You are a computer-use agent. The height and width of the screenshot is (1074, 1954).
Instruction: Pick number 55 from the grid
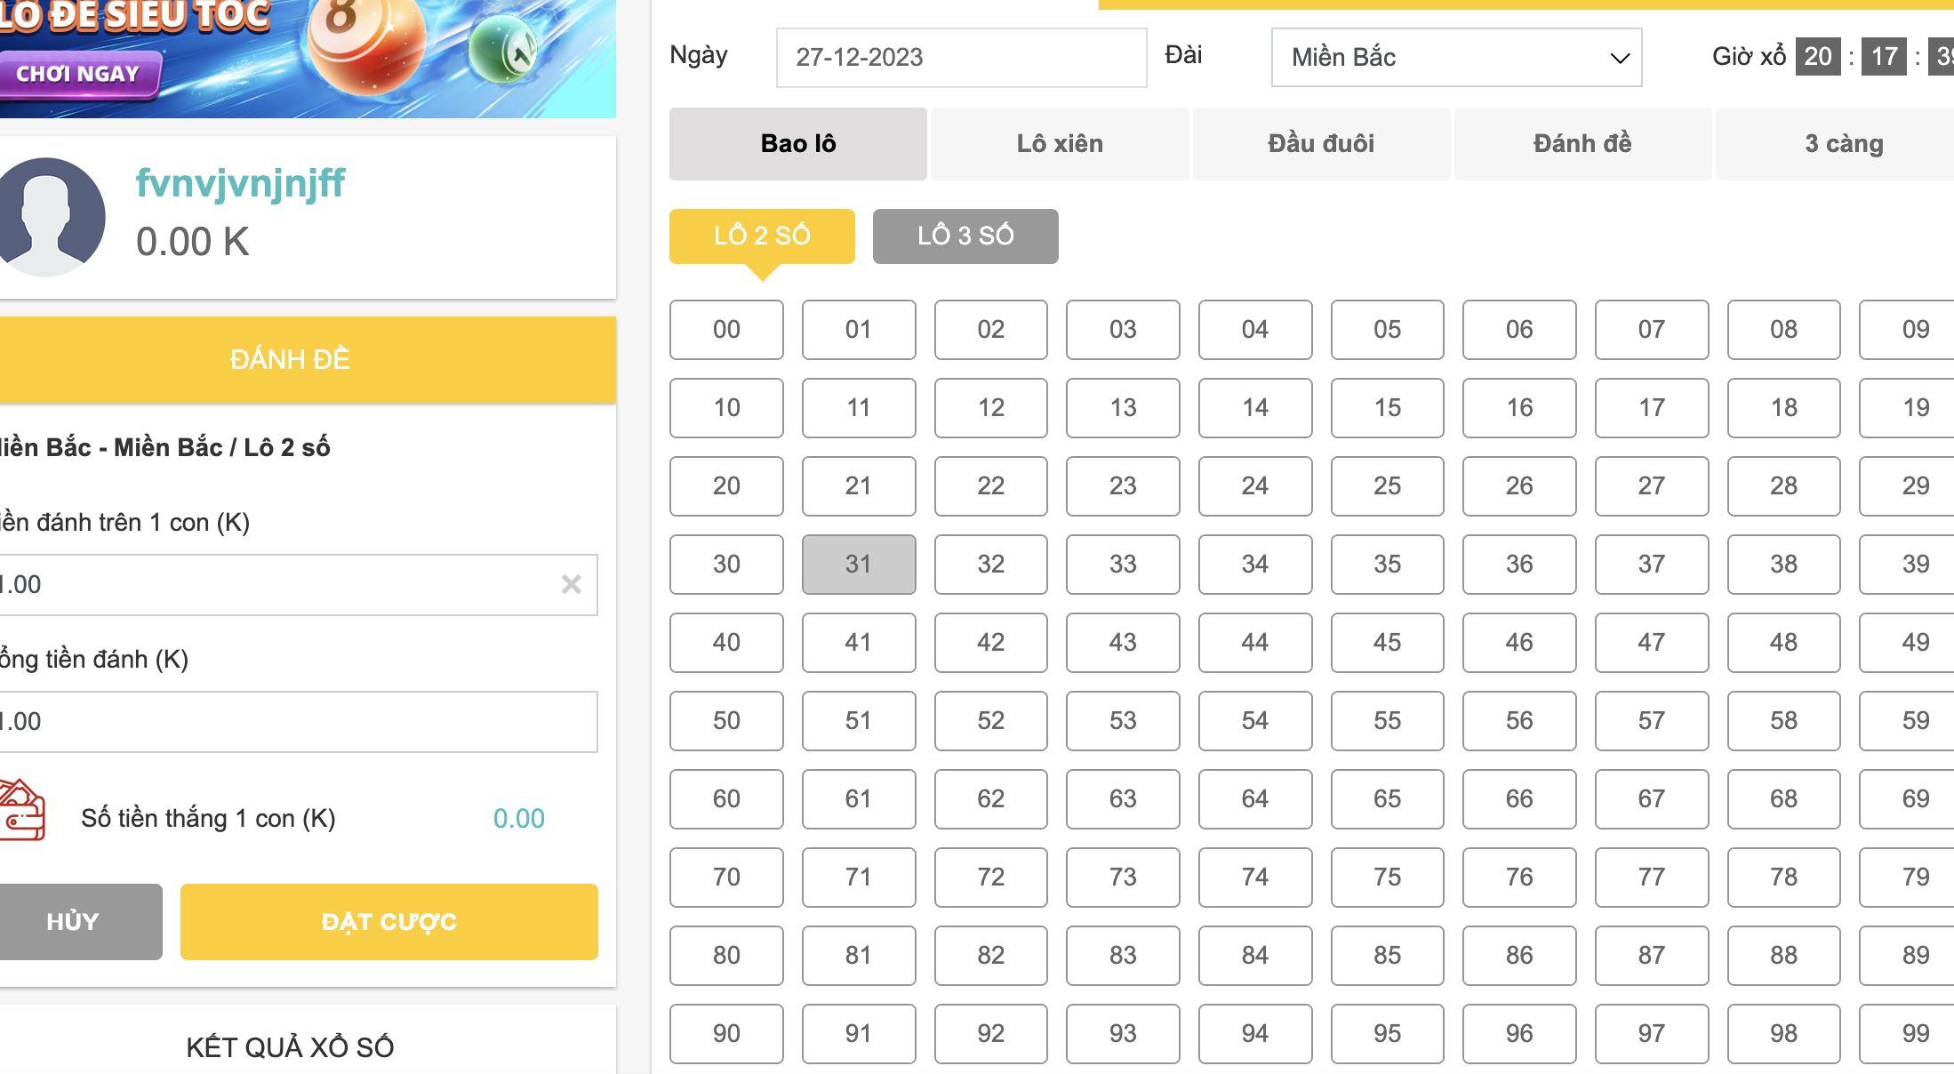1386,720
